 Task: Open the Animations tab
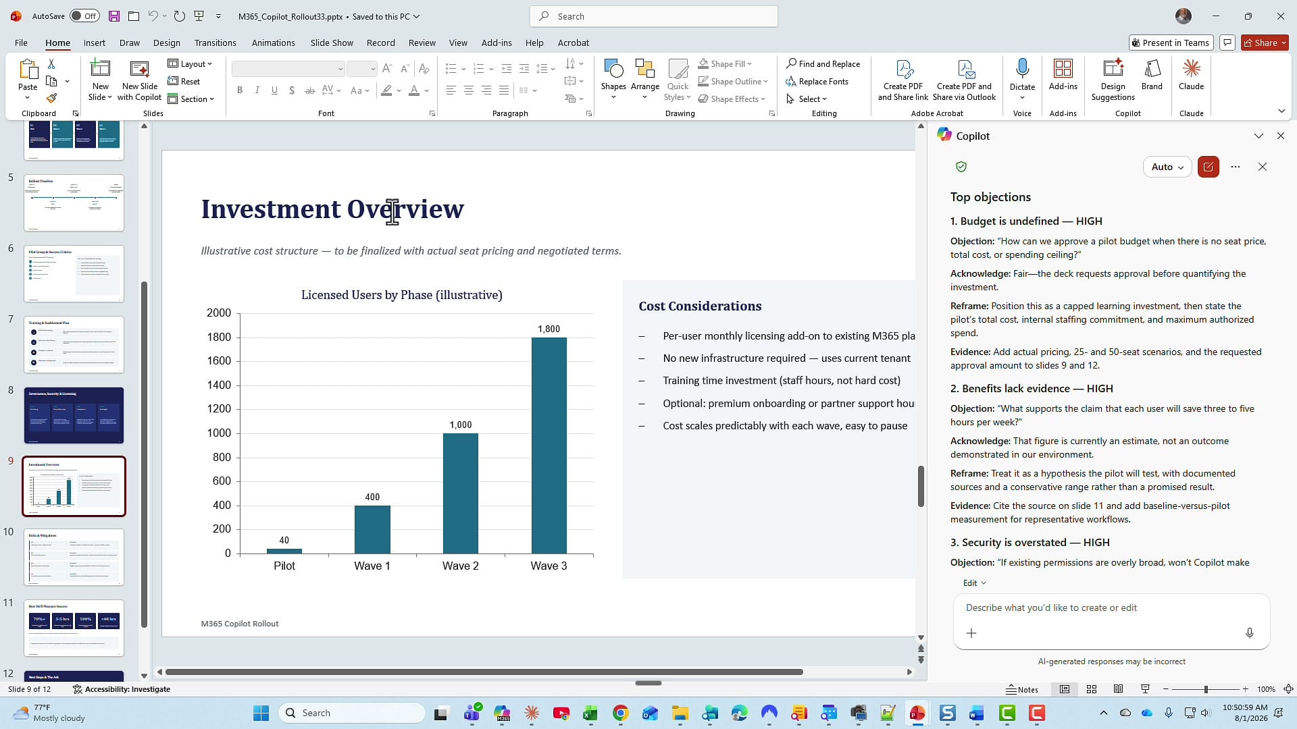[273, 43]
